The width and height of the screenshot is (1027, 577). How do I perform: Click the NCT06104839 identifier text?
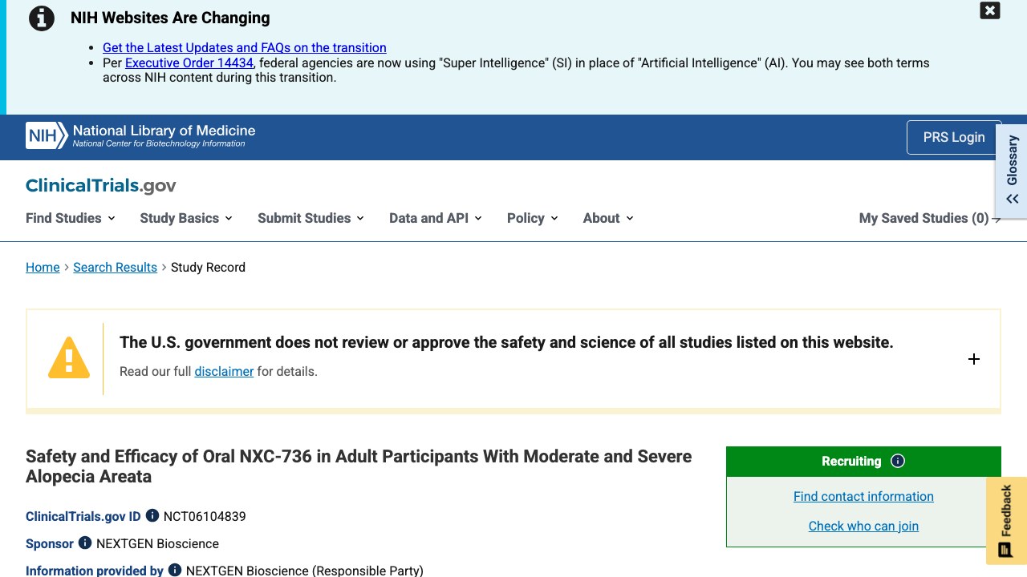point(205,516)
